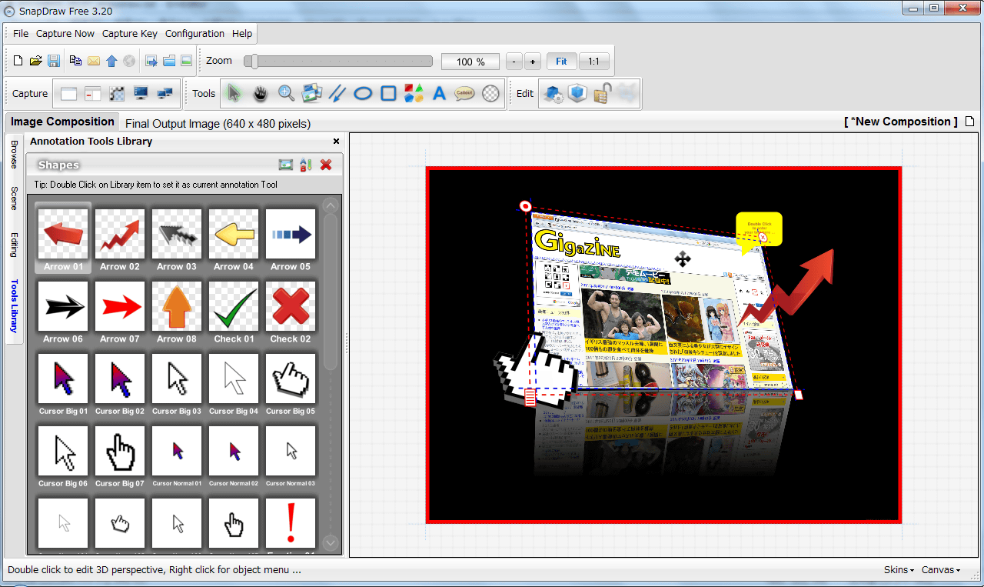The height and width of the screenshot is (587, 984).
Task: Open the Canvas dropdown
Action: (x=941, y=570)
